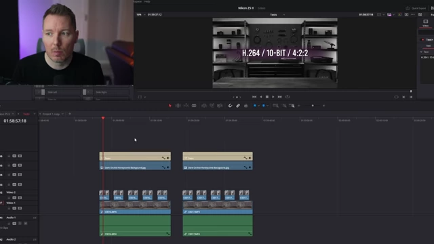Click the timeline zoom-out minus button
Screen dimensions: 434x244
(299, 106)
